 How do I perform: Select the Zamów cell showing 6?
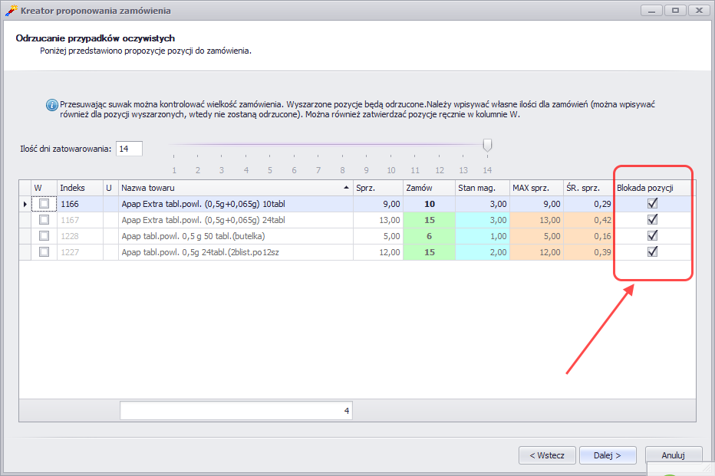428,236
